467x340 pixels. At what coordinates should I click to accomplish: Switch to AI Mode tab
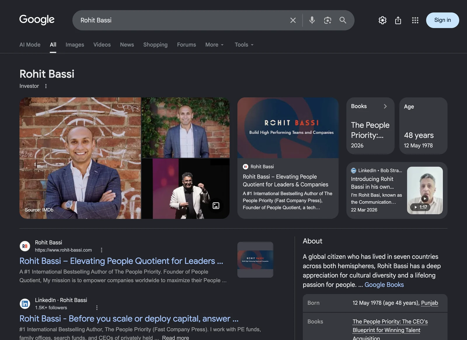click(30, 45)
